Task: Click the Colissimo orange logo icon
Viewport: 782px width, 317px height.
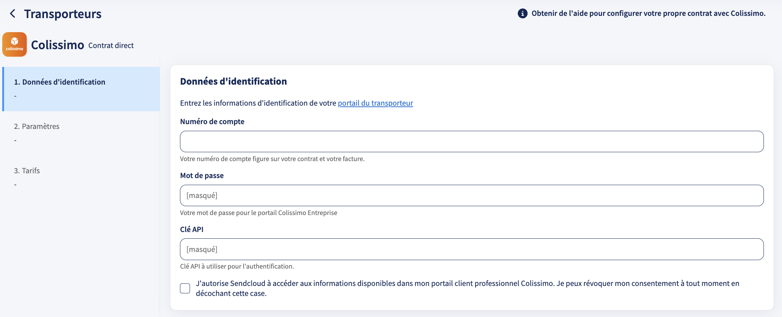Action: (14, 44)
